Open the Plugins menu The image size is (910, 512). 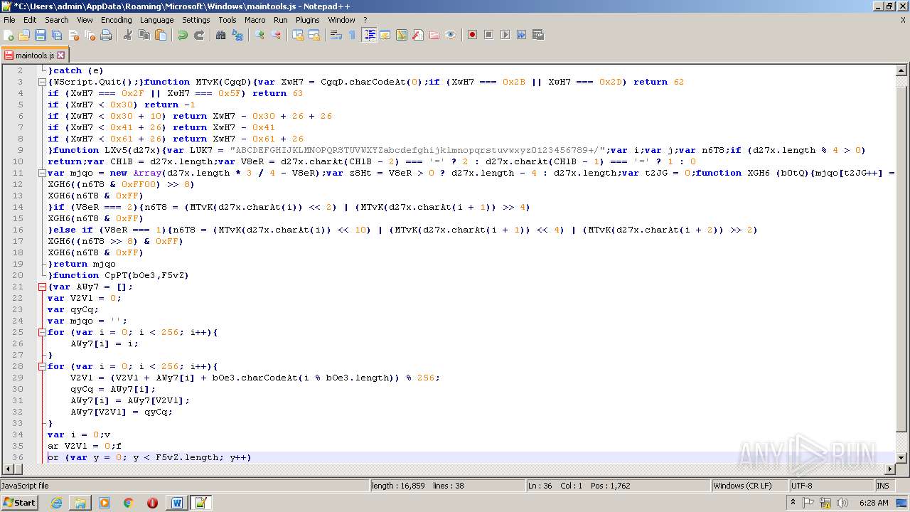[308, 20]
